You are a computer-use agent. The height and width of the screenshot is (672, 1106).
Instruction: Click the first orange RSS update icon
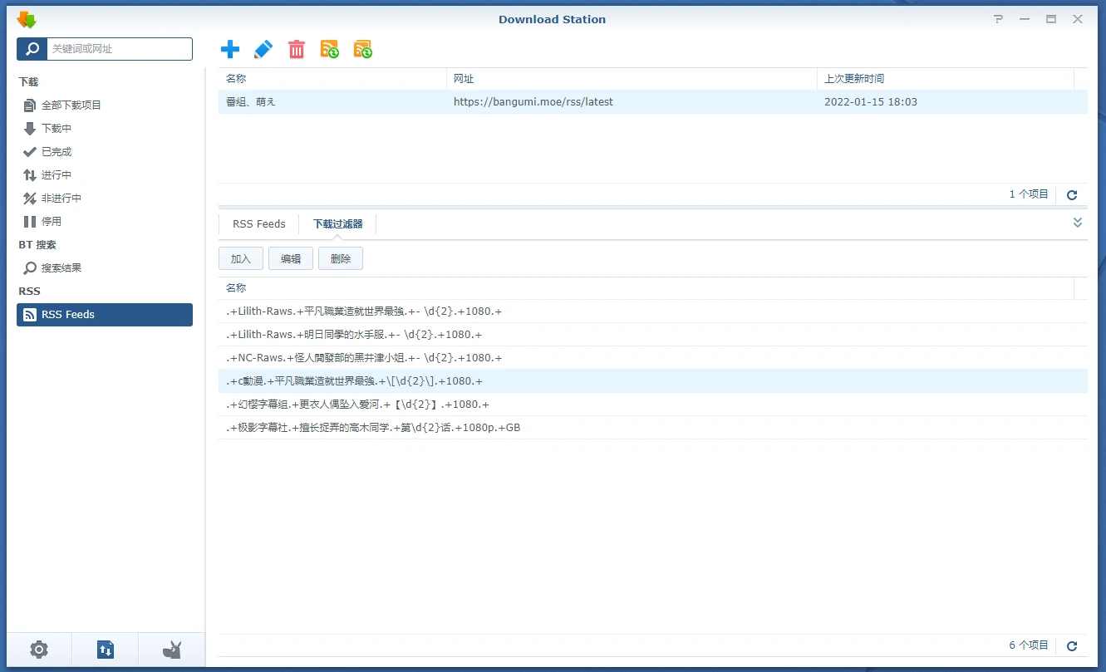[329, 49]
